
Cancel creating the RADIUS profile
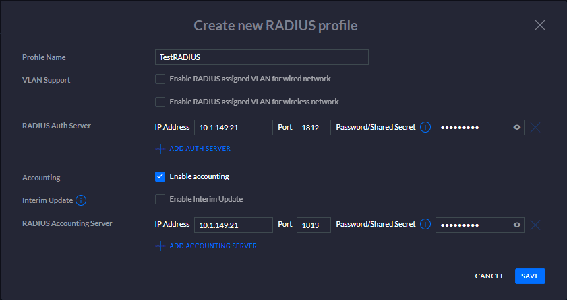[x=489, y=276]
